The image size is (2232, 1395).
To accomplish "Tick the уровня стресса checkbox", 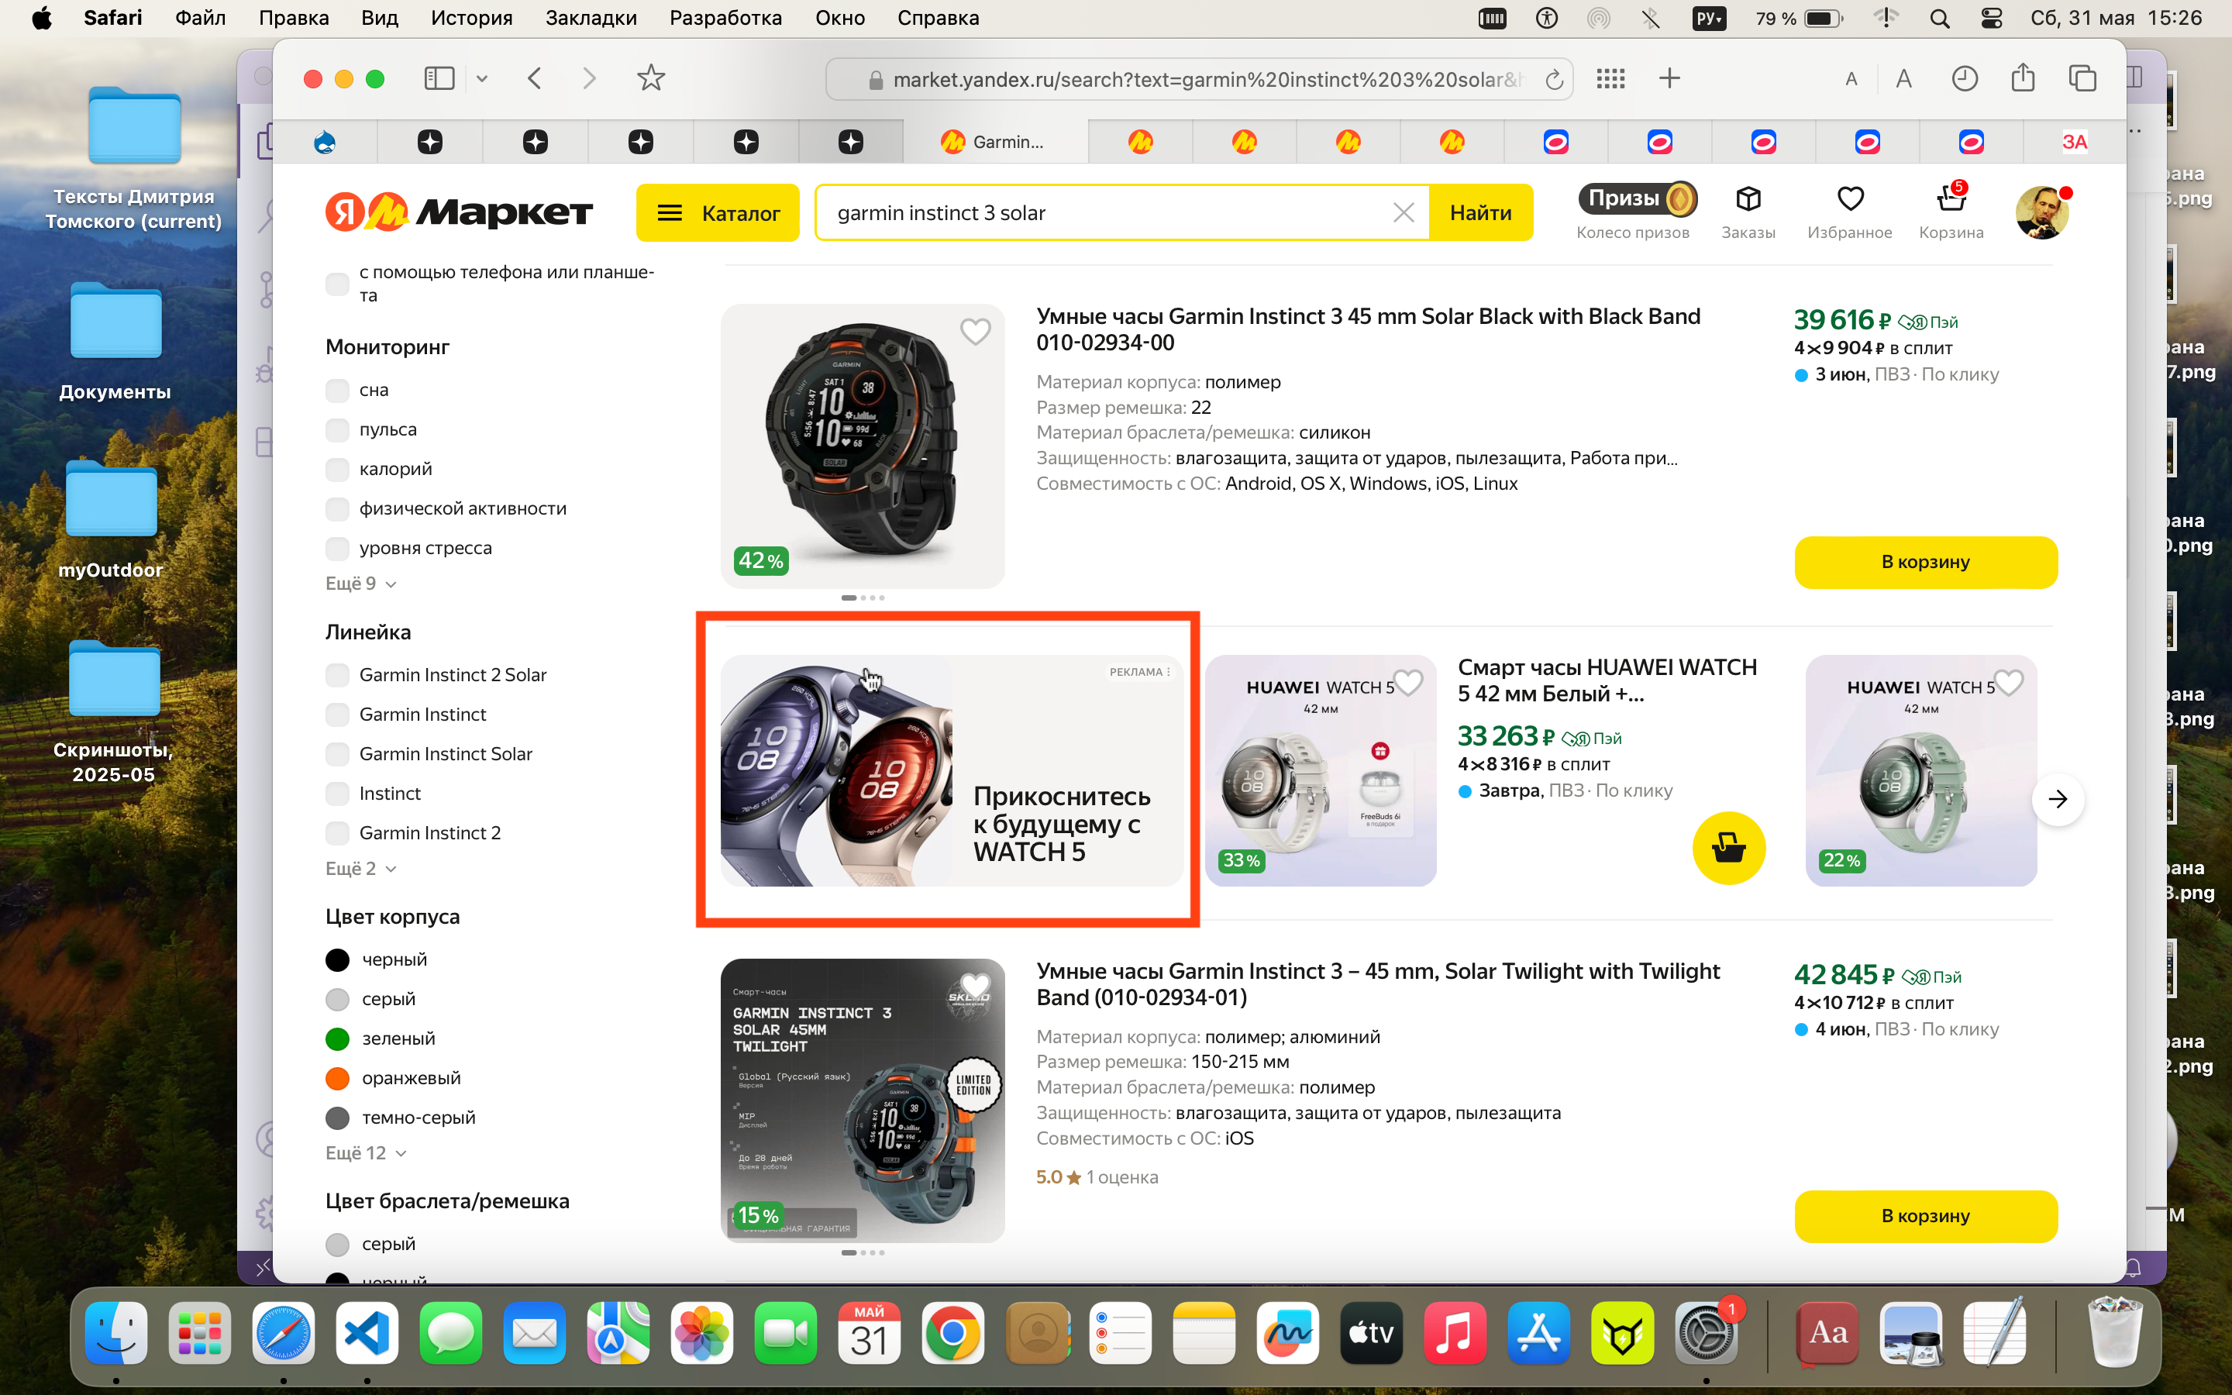I will pos(338,548).
